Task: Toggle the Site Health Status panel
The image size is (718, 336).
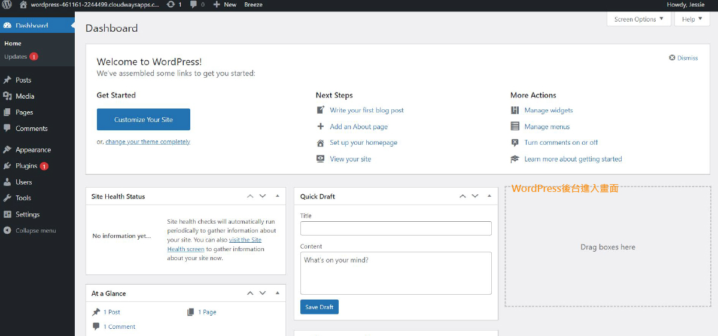Action: coord(277,196)
